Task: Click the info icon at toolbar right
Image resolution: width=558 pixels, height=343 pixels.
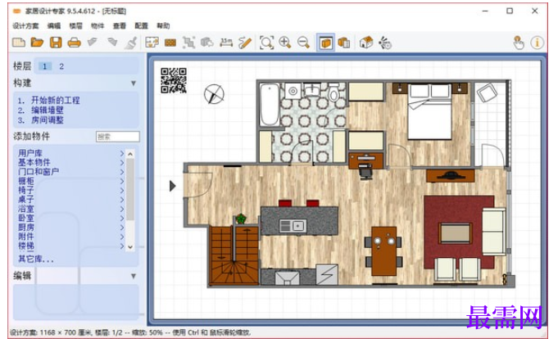Action: [x=537, y=43]
